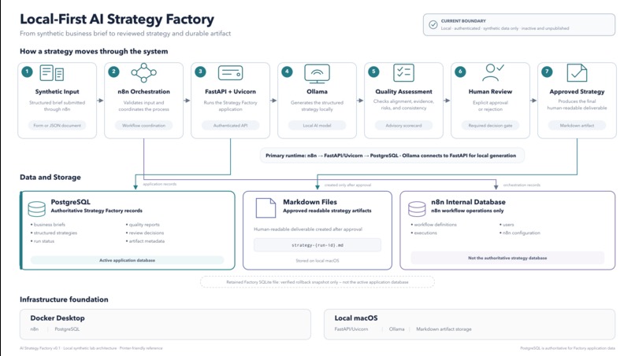The image size is (635, 356).
Task: Click the 'created only after approval' arrow label
Action: pos(347,185)
